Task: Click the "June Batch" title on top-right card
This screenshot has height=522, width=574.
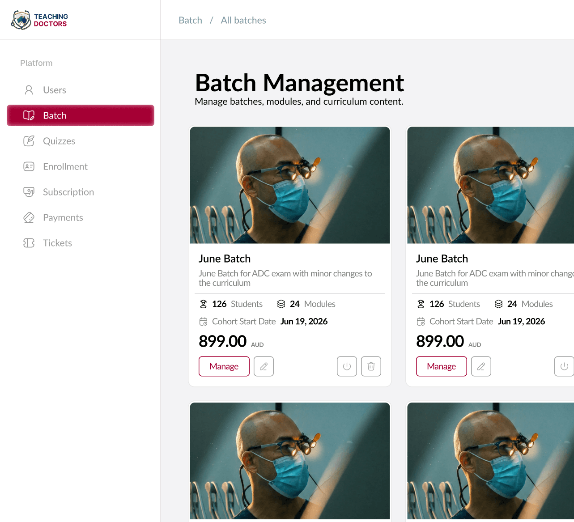Action: coord(442,259)
